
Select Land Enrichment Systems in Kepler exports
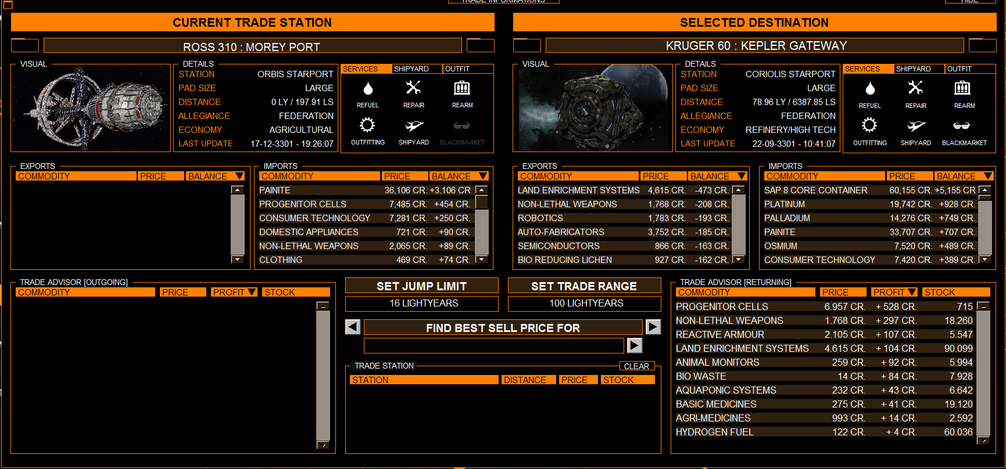pyautogui.click(x=623, y=190)
